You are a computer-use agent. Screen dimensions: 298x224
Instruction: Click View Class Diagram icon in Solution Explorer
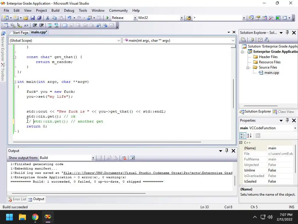267,40
